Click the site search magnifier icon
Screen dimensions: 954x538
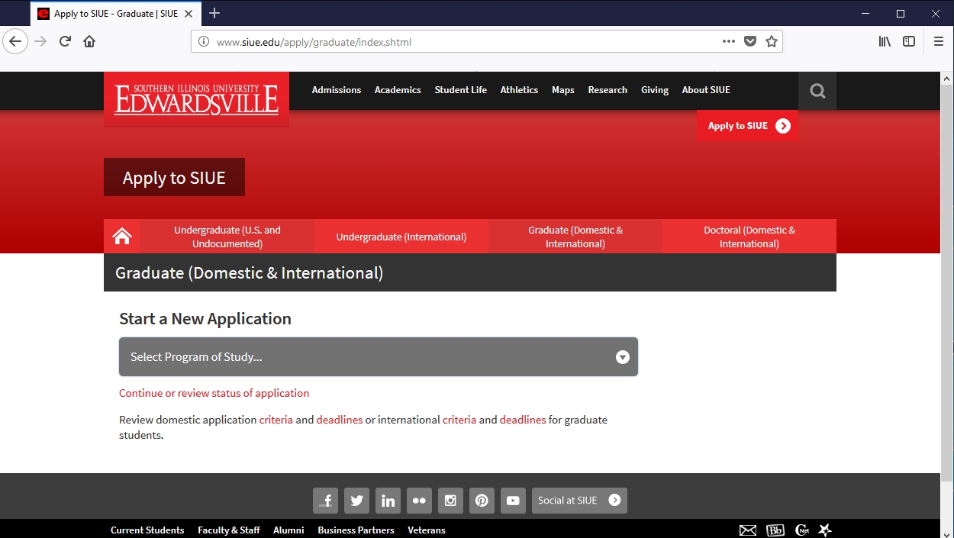tap(817, 91)
